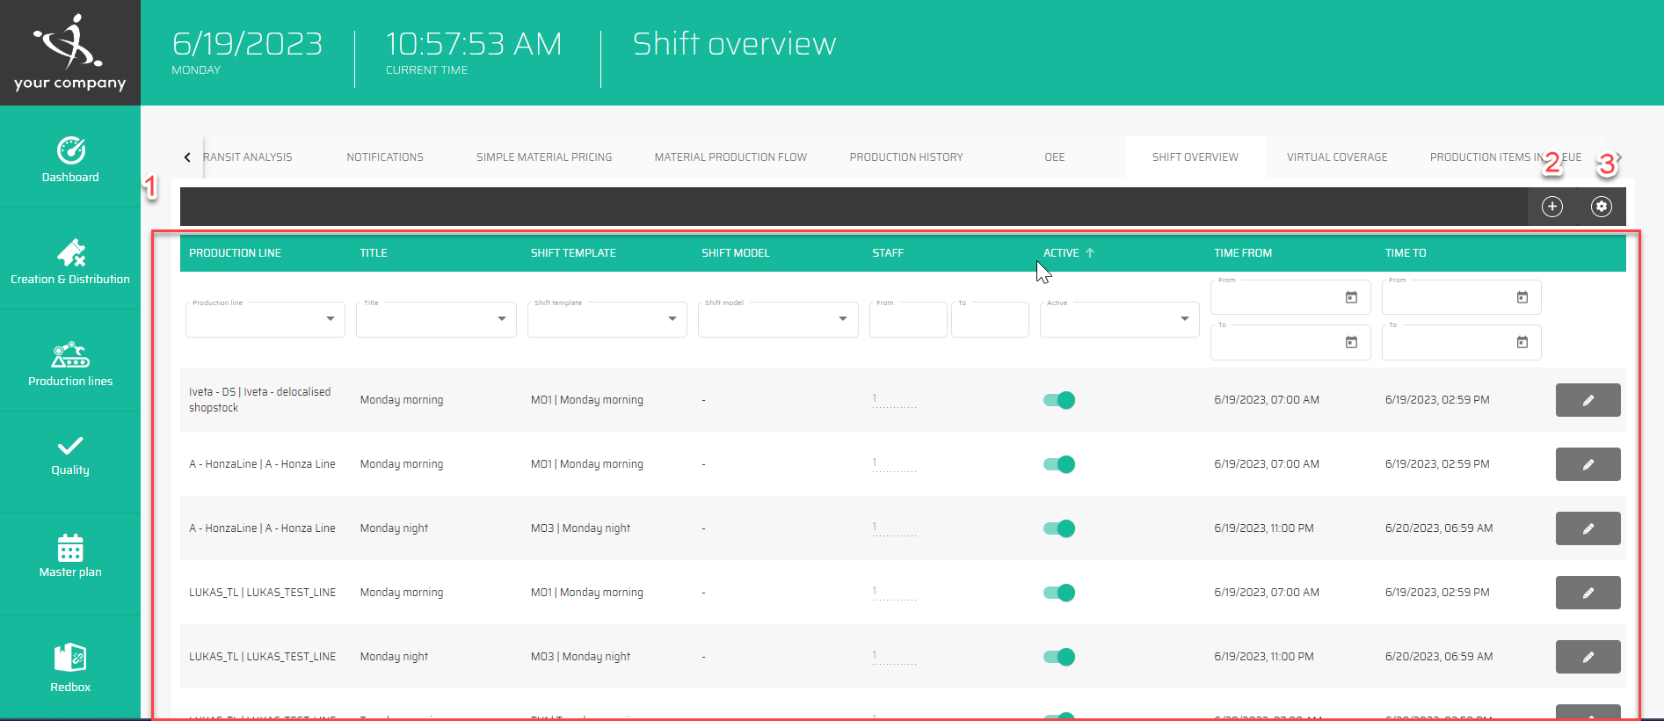1664x721 pixels.
Task: Click the add shift plus icon
Action: pos(1552,207)
